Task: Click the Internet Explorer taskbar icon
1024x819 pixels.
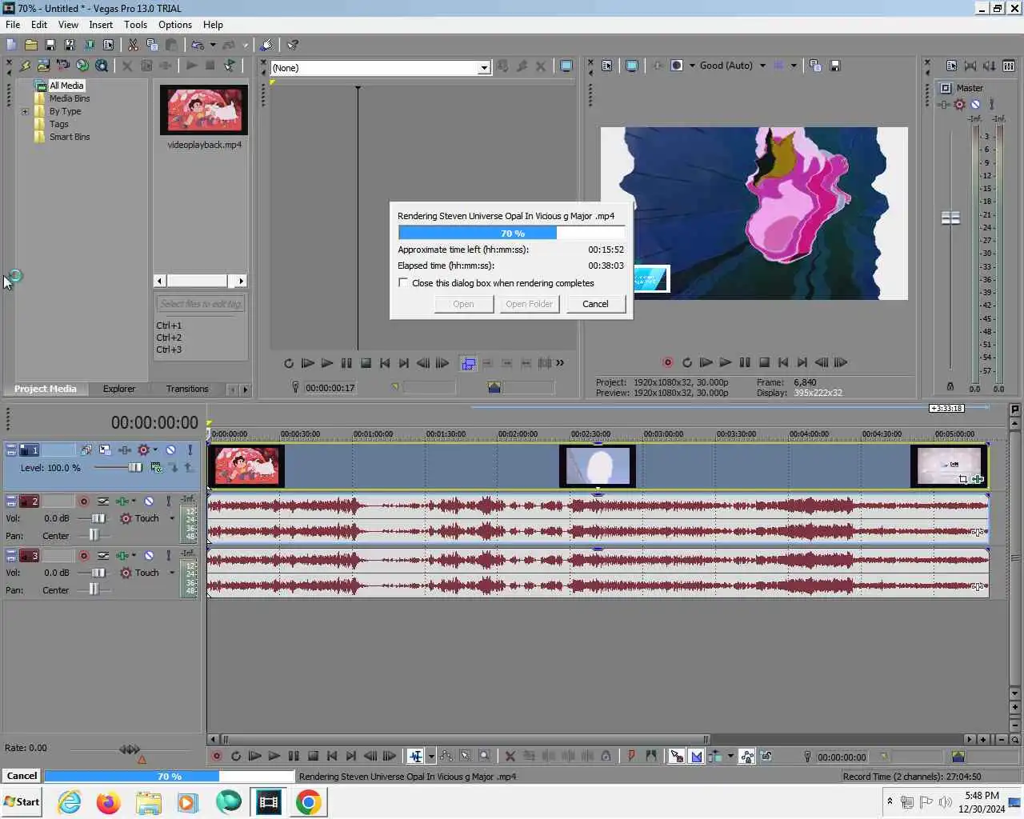Action: tap(70, 801)
